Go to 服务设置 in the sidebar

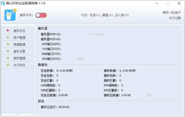[x=18, y=51]
